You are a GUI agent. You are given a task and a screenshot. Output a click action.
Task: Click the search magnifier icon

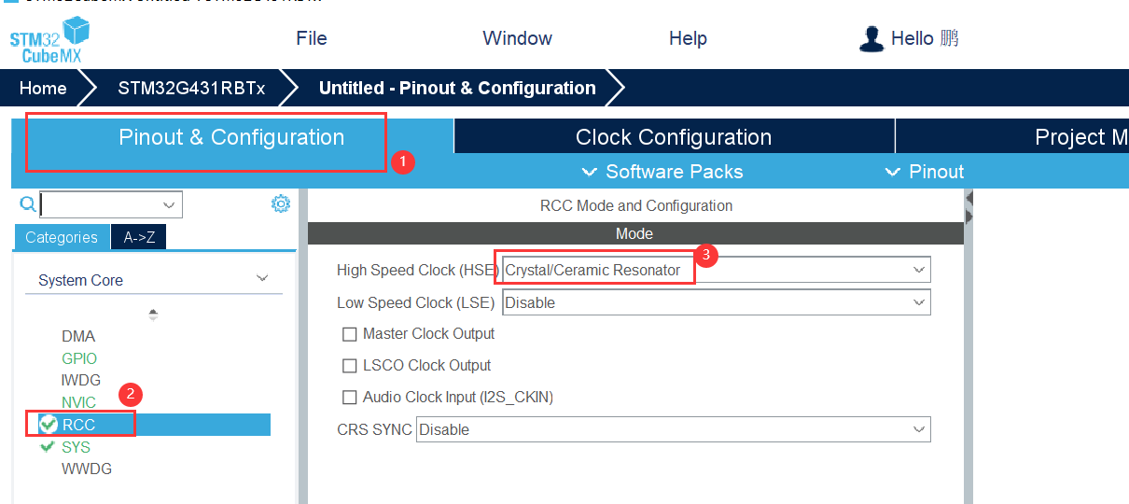click(x=28, y=204)
